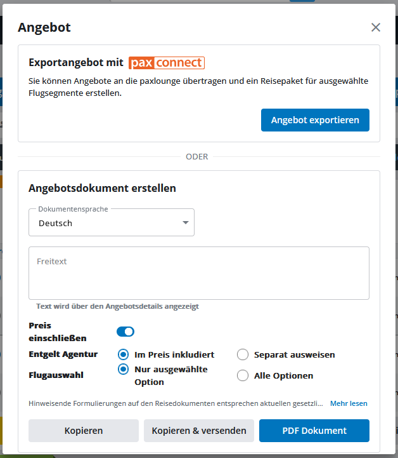Click the ODER divider label

[x=197, y=156]
